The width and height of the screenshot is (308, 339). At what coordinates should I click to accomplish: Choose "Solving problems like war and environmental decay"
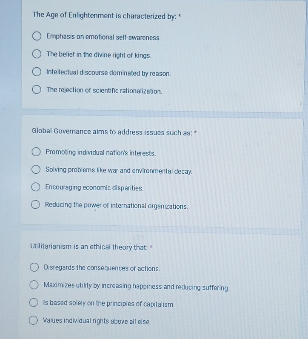[x=36, y=169]
